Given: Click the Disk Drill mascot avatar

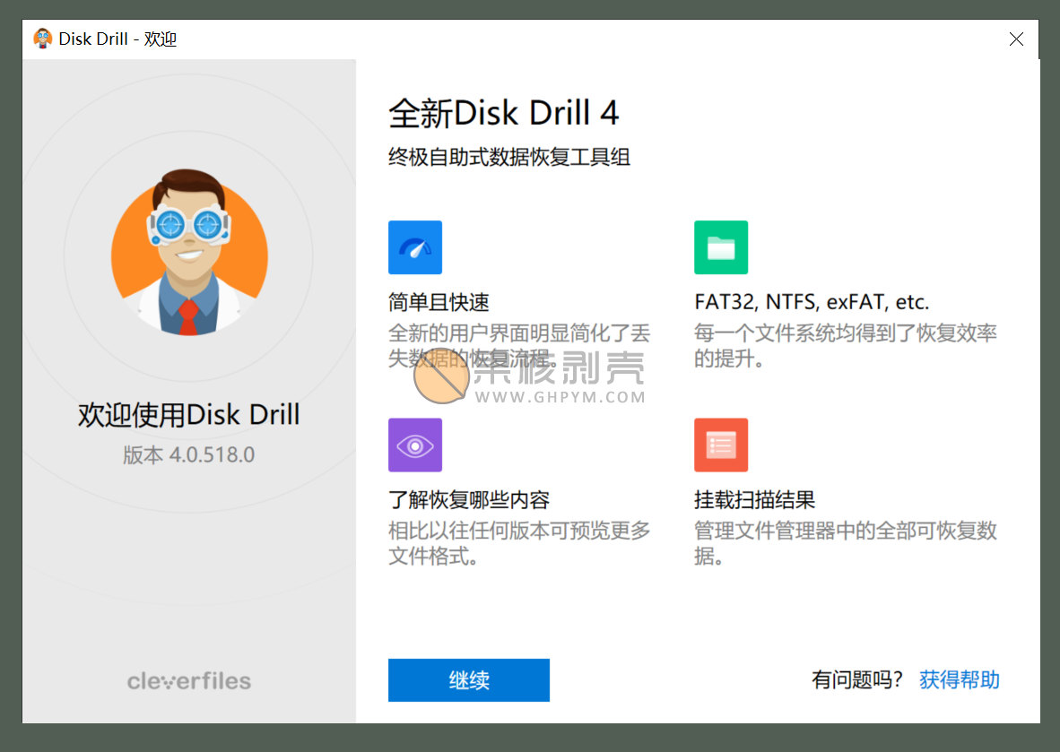Looking at the screenshot, I should tap(189, 252).
